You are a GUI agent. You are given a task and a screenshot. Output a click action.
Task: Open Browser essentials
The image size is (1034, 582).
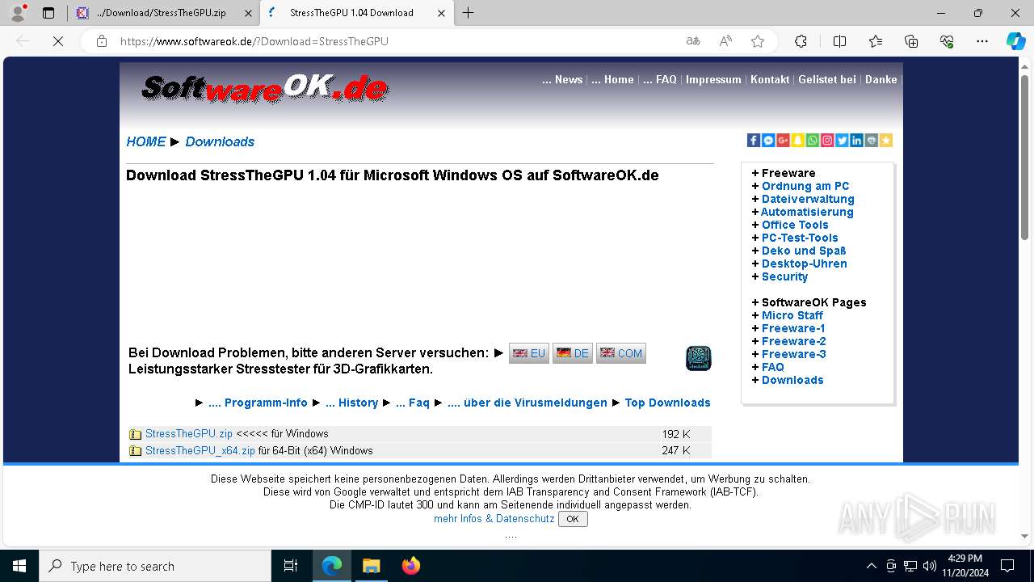point(947,41)
